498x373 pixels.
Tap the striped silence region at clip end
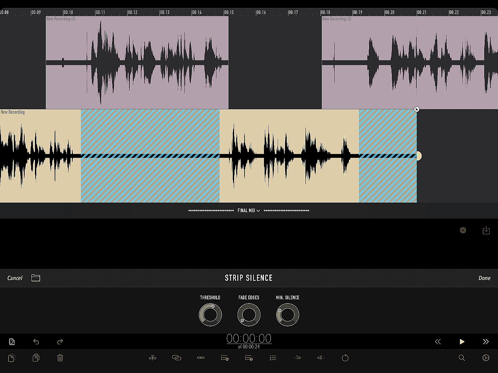[x=388, y=156]
